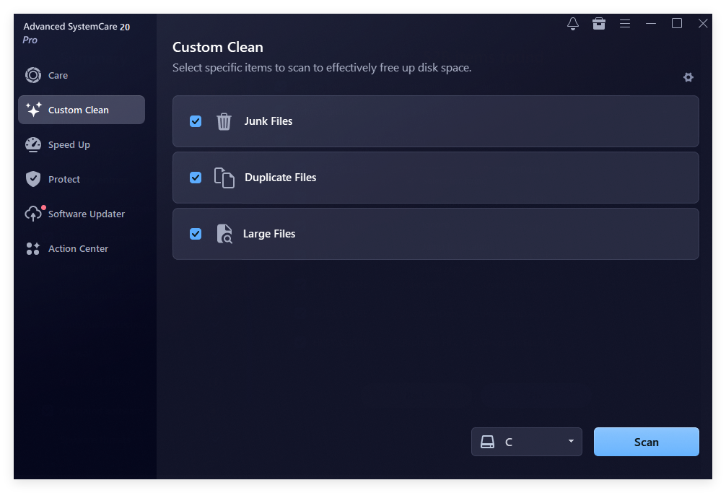Open Custom Clean settings gear

(x=688, y=77)
